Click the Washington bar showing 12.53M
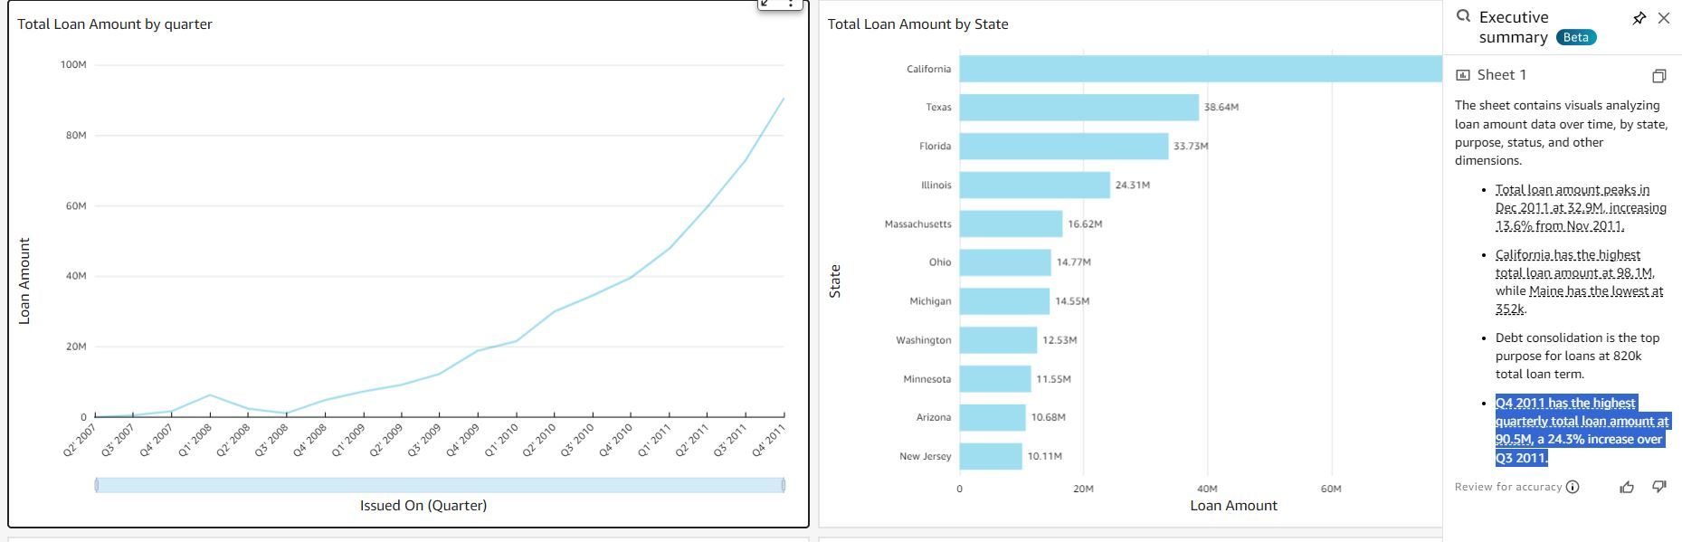Screen dimensions: 1682x542 pyautogui.click(x=999, y=340)
